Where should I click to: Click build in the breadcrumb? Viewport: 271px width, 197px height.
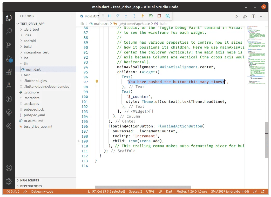coord(161,24)
